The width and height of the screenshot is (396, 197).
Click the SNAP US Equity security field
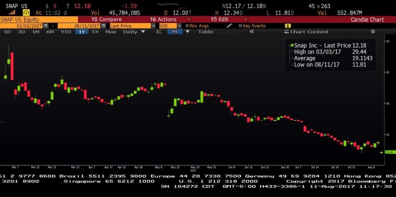pyautogui.click(x=39, y=19)
